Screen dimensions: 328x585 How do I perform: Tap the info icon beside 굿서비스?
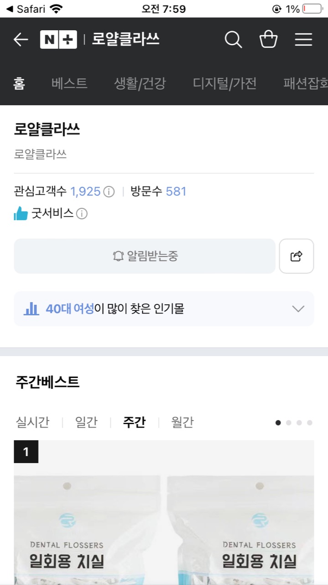82,213
